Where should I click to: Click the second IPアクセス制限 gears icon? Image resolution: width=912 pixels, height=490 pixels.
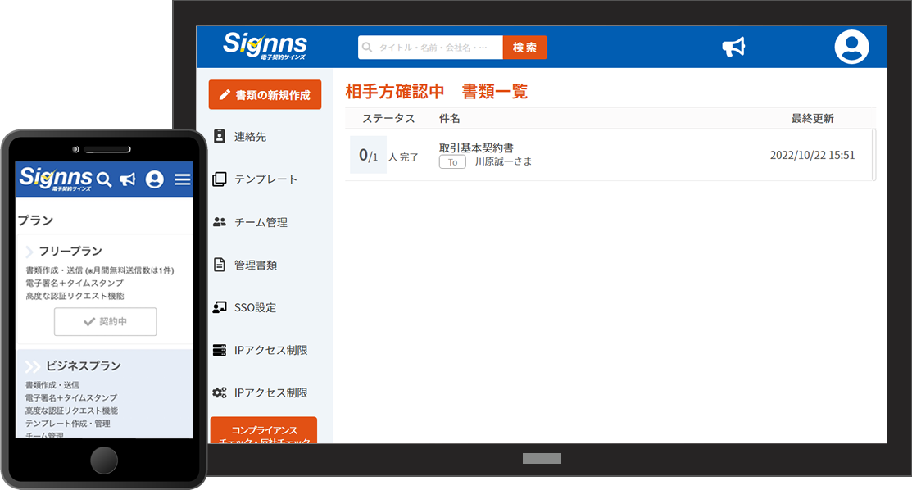click(x=220, y=392)
